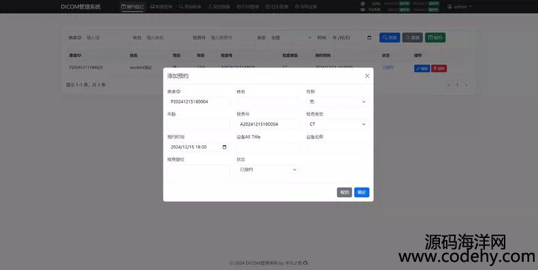538x270 pixels.
Task: Click the 患者ID column header in table
Action: pos(75,55)
